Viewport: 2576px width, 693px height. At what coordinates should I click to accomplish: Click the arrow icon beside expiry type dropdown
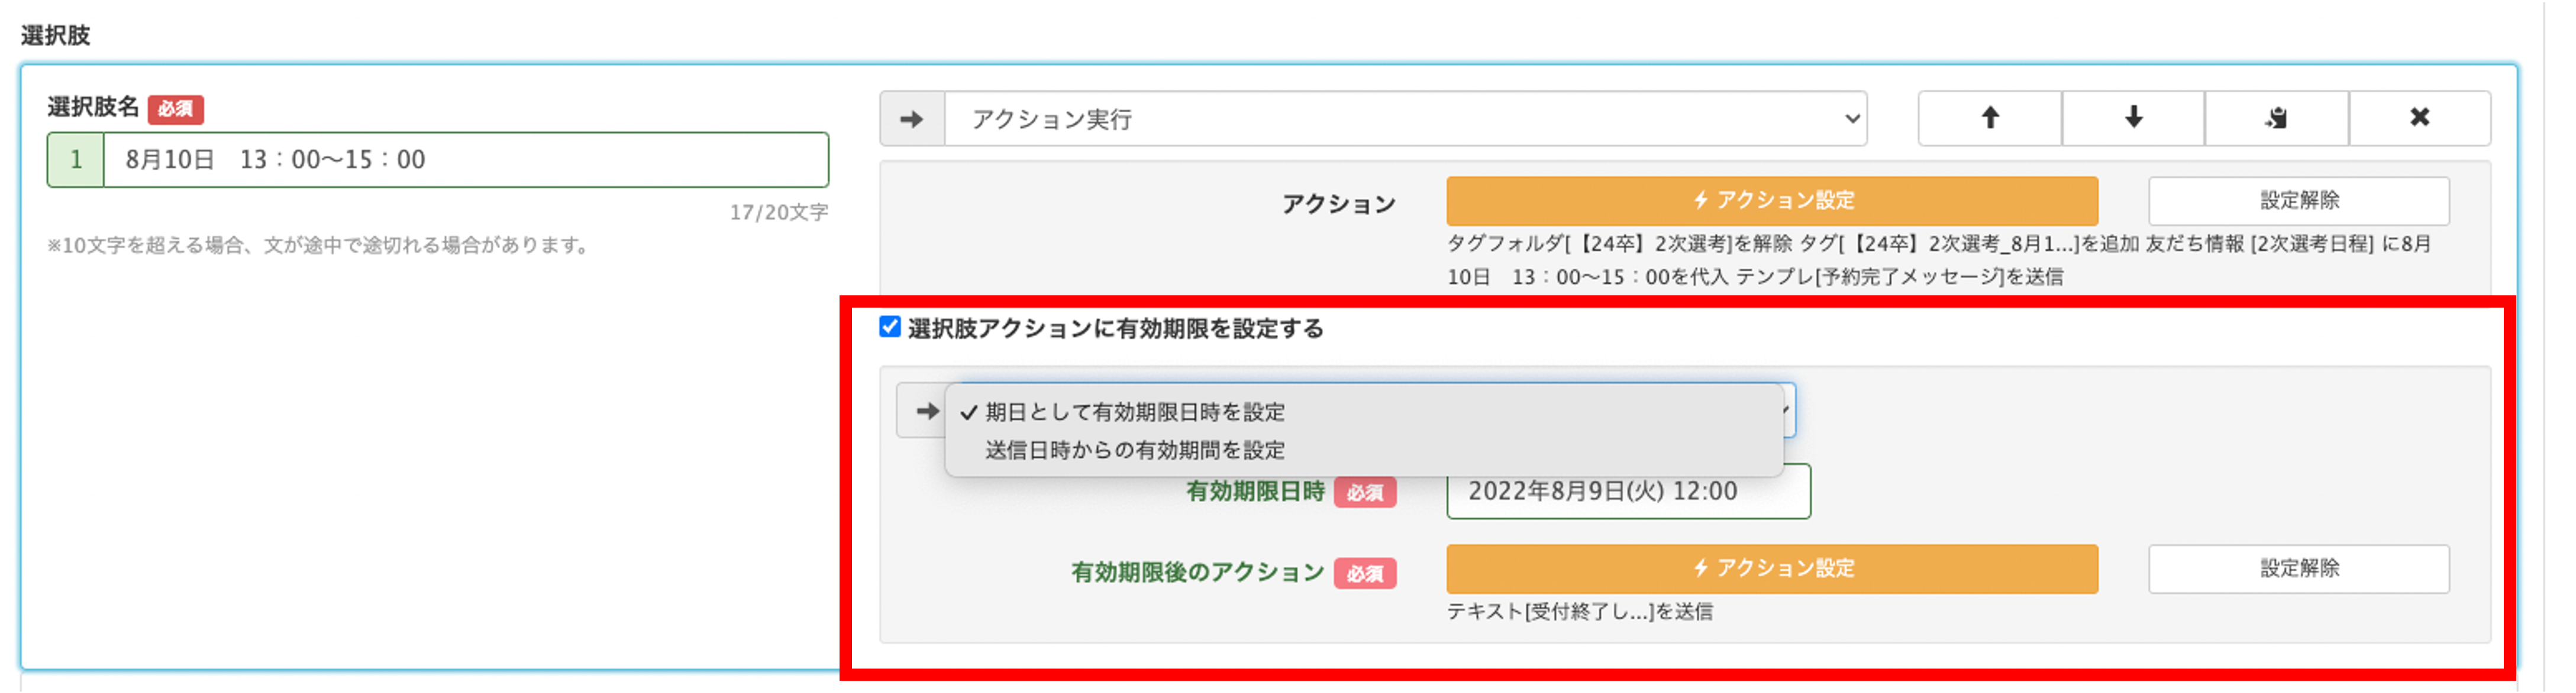click(x=926, y=411)
